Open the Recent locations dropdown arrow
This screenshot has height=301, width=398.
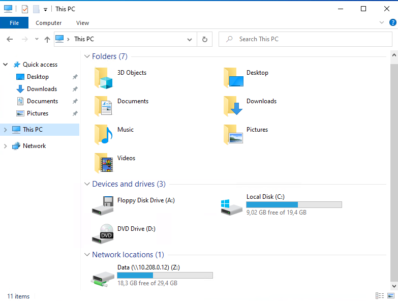point(37,39)
